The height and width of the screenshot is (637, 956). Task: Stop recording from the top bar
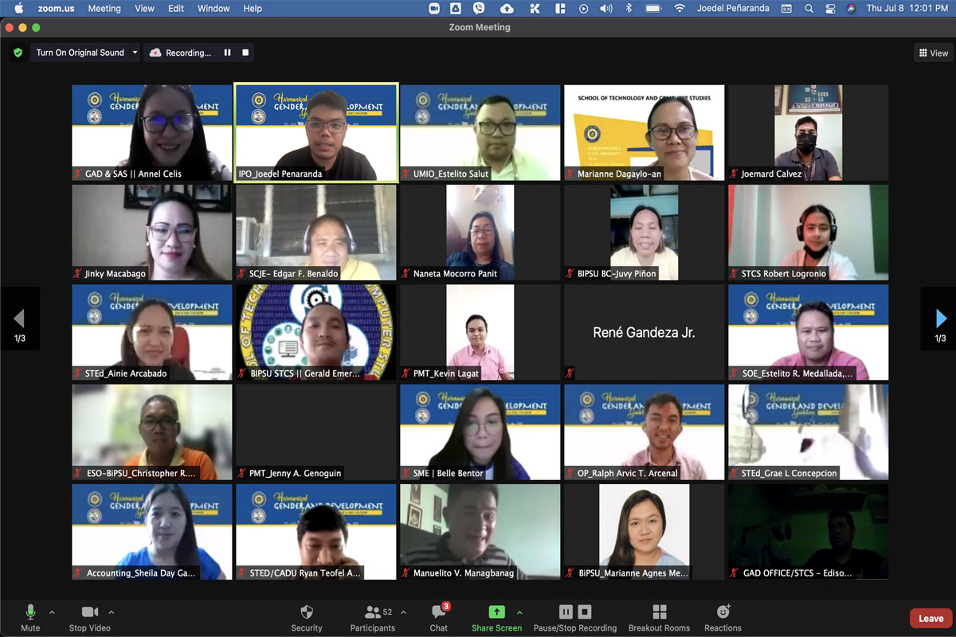click(245, 53)
